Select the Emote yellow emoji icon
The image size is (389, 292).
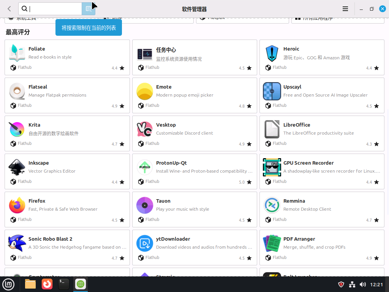tap(145, 91)
